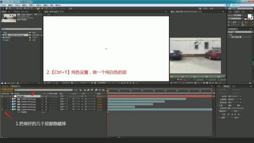Click Analyze forward play button in Tracker

pyautogui.click(x=235, y=114)
